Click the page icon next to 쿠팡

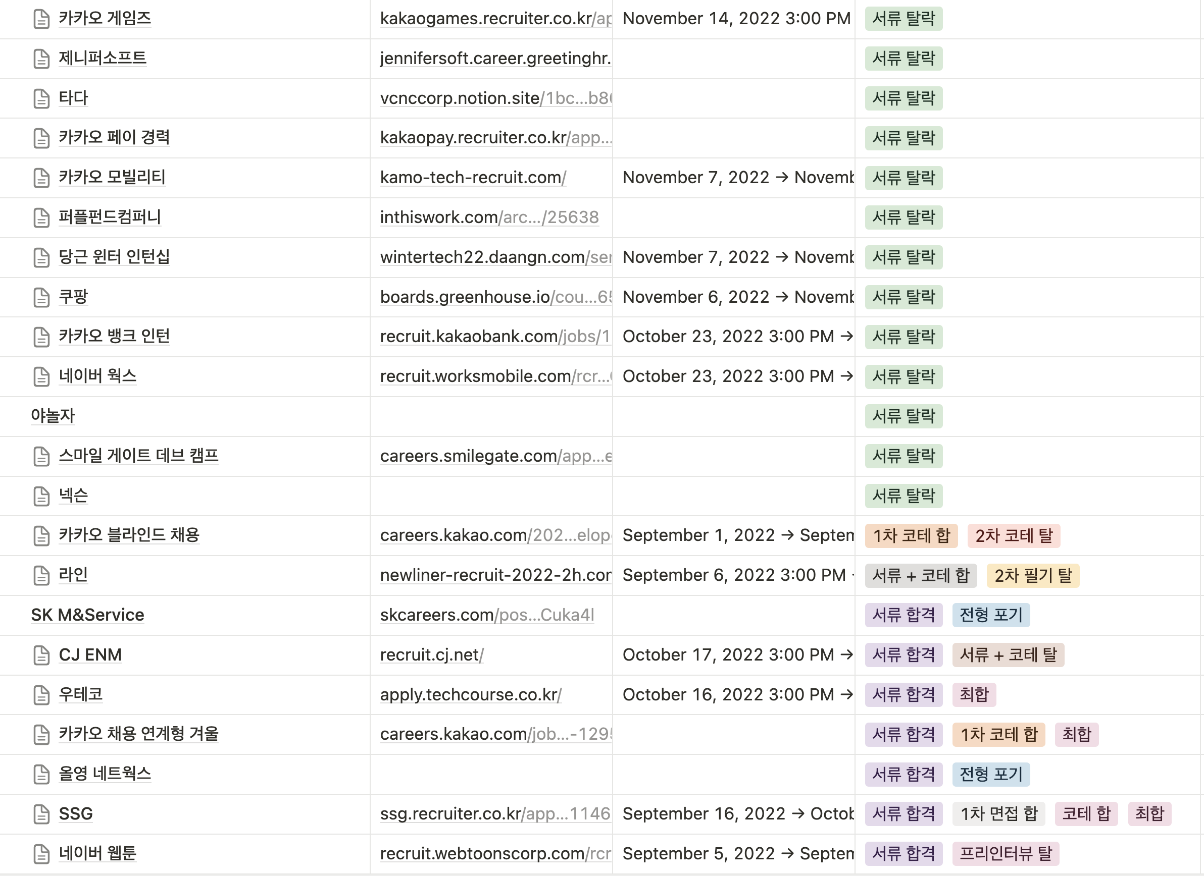click(x=41, y=298)
